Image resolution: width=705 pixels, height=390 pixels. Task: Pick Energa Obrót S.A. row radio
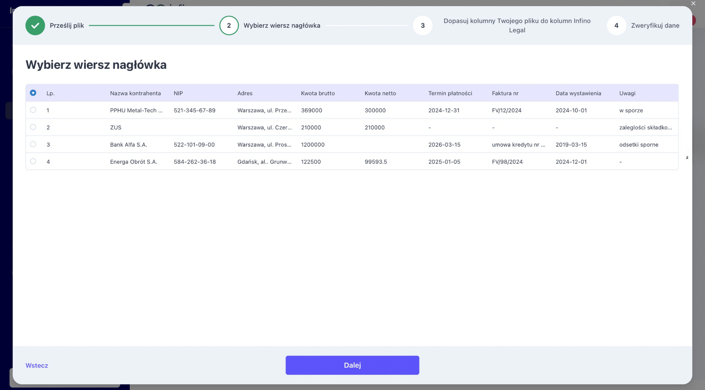tap(33, 161)
